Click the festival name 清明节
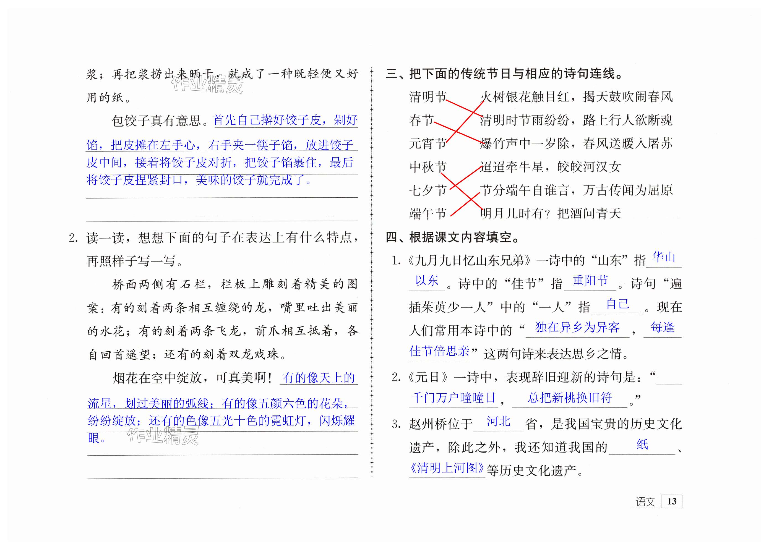 (428, 97)
